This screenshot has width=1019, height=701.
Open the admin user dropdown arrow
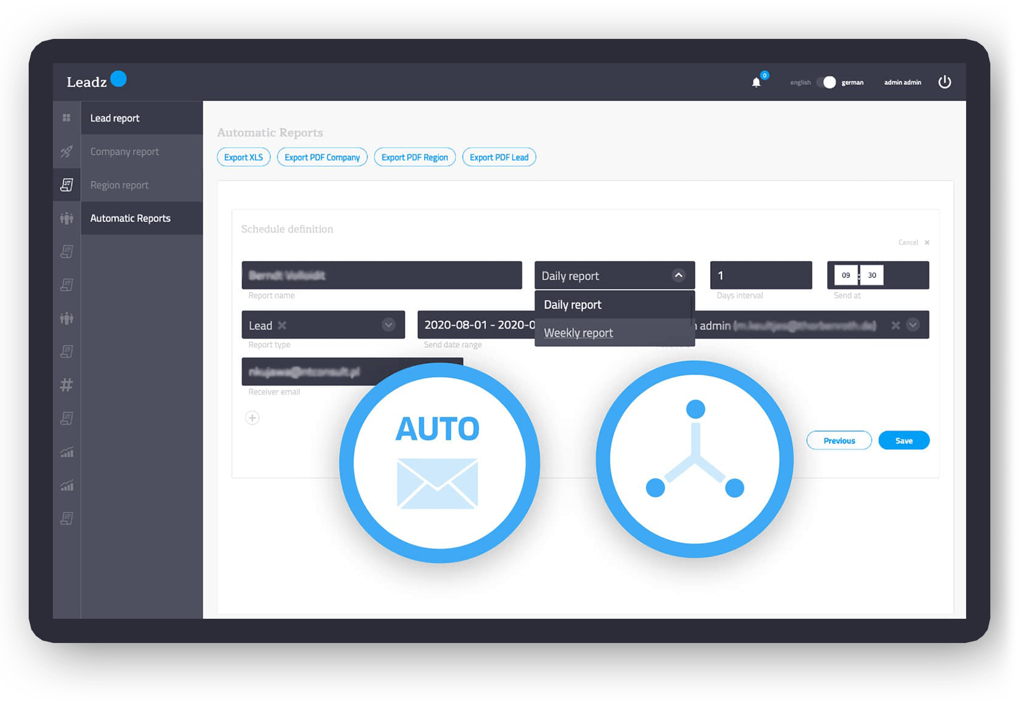(x=913, y=325)
